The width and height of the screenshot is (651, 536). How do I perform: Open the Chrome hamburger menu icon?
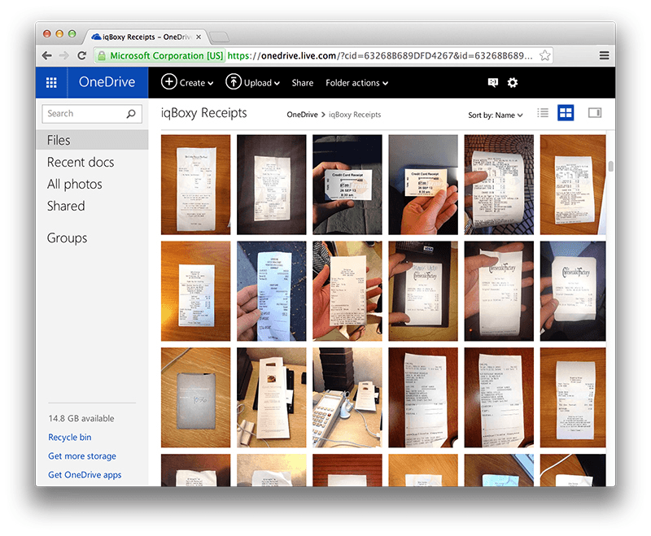(604, 55)
